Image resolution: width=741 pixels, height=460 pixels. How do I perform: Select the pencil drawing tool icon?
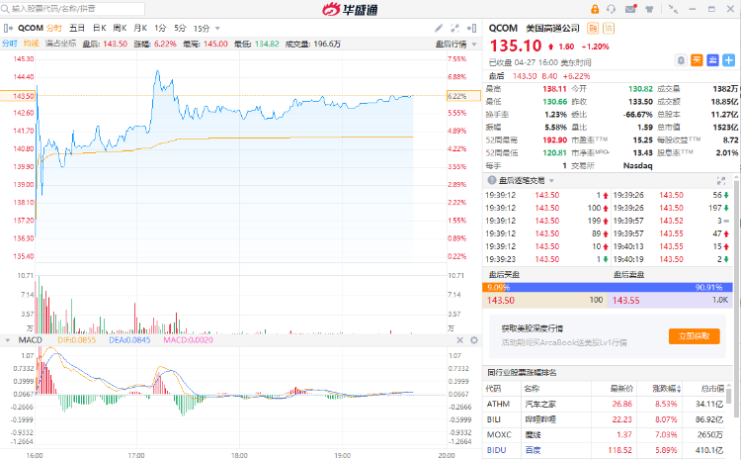[x=439, y=29]
